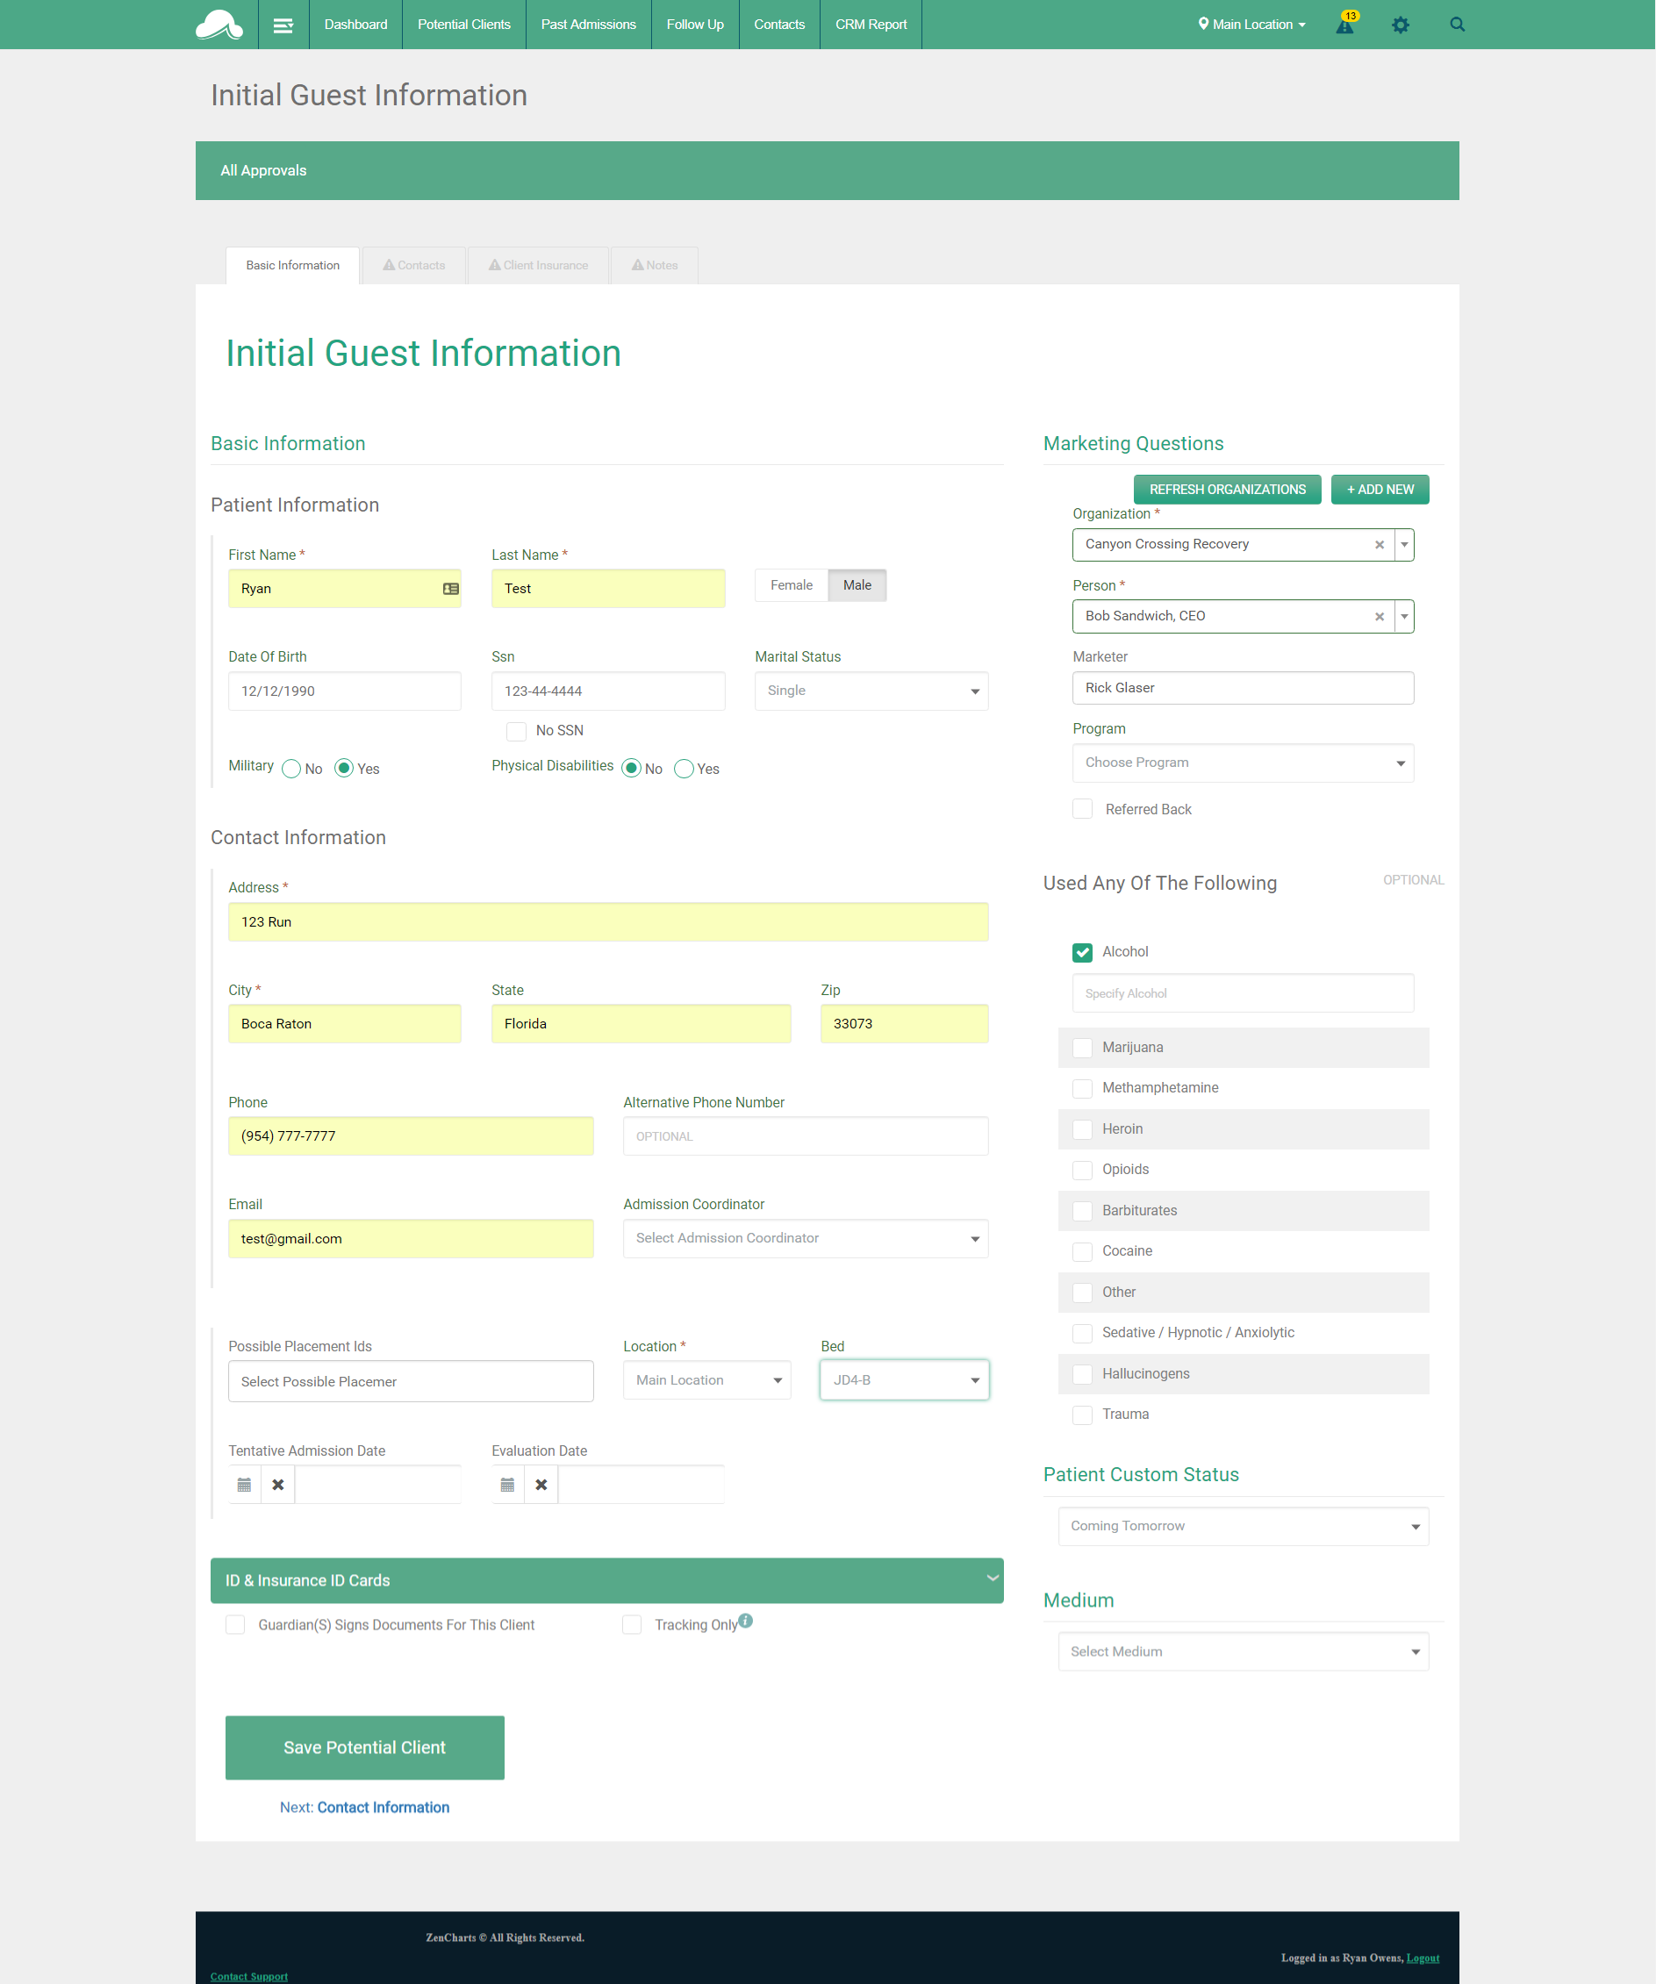The image size is (1656, 1984).
Task: Open Select Admission Coordinator dropdown
Action: [805, 1239]
